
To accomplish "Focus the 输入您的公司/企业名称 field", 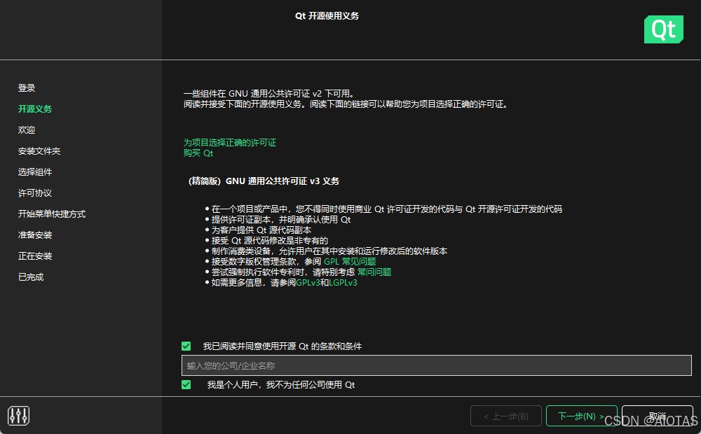I will 436,365.
